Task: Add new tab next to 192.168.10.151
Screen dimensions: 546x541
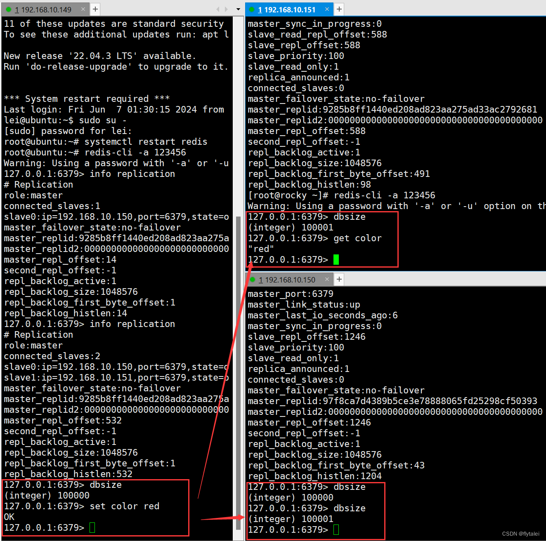Action: [339, 9]
